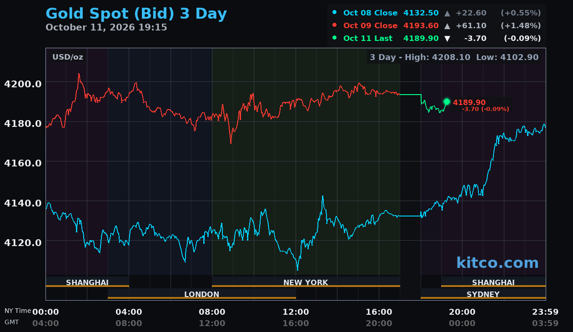Click the 'GMT' axis label
The width and height of the screenshot is (573, 332).
pos(12,322)
